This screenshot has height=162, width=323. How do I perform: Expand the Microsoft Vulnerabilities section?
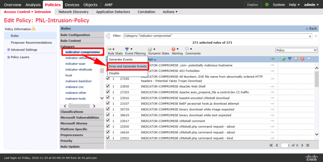(82, 117)
